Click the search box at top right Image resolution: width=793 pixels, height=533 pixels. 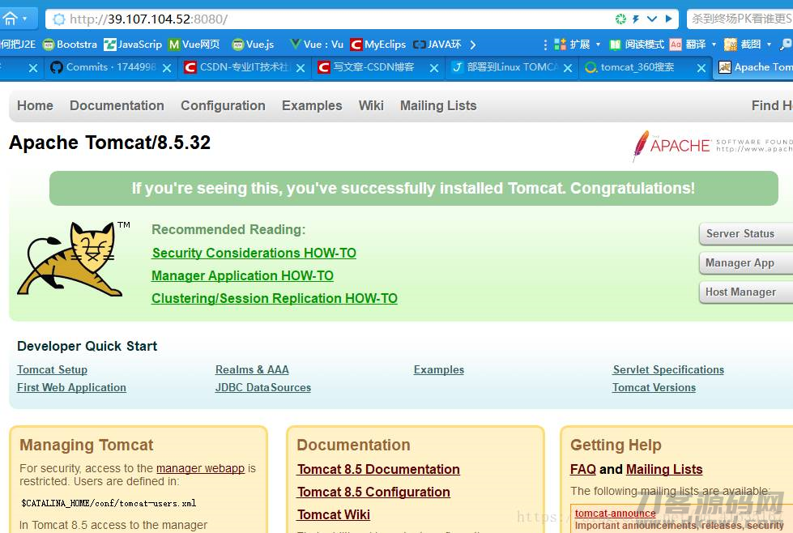click(740, 19)
